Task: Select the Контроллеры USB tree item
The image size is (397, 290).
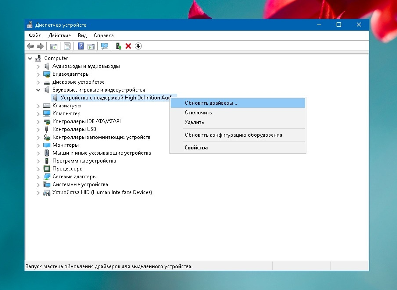Action: 74,129
